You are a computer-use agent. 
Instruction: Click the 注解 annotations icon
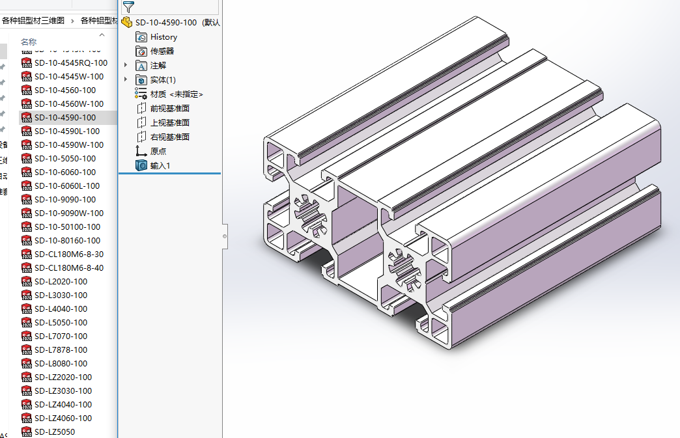click(141, 66)
